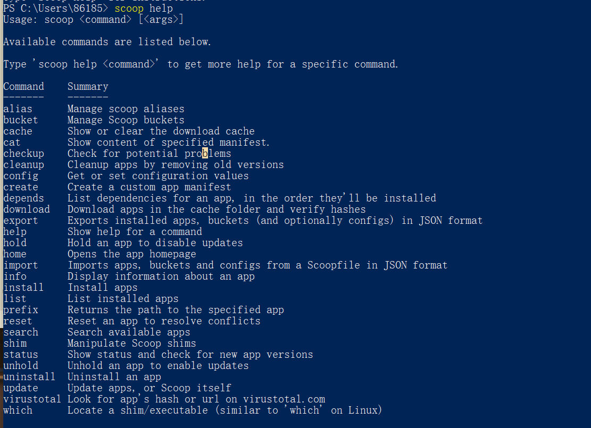
Task: Click the 'cleanup' command entry
Action: click(x=23, y=165)
